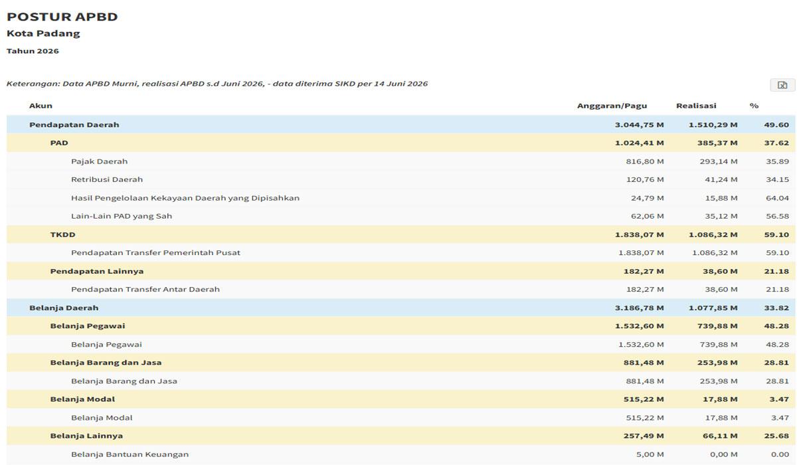Select the Belanja Lainnya group row
Image resolution: width=797 pixels, height=465 pixels.
(401, 436)
